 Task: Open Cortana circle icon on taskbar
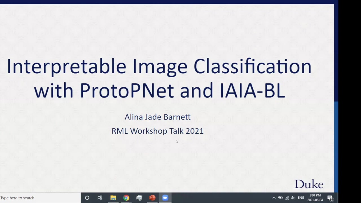tap(87, 198)
